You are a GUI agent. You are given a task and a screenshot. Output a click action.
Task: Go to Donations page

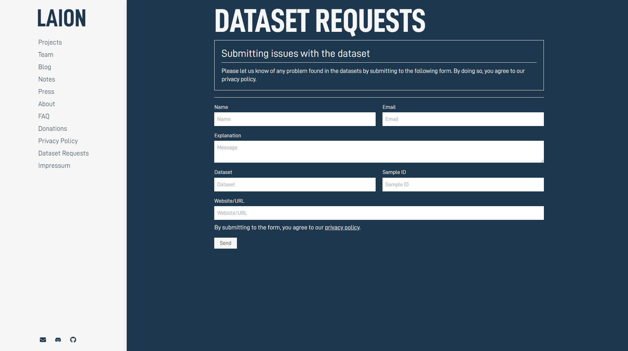pos(53,129)
